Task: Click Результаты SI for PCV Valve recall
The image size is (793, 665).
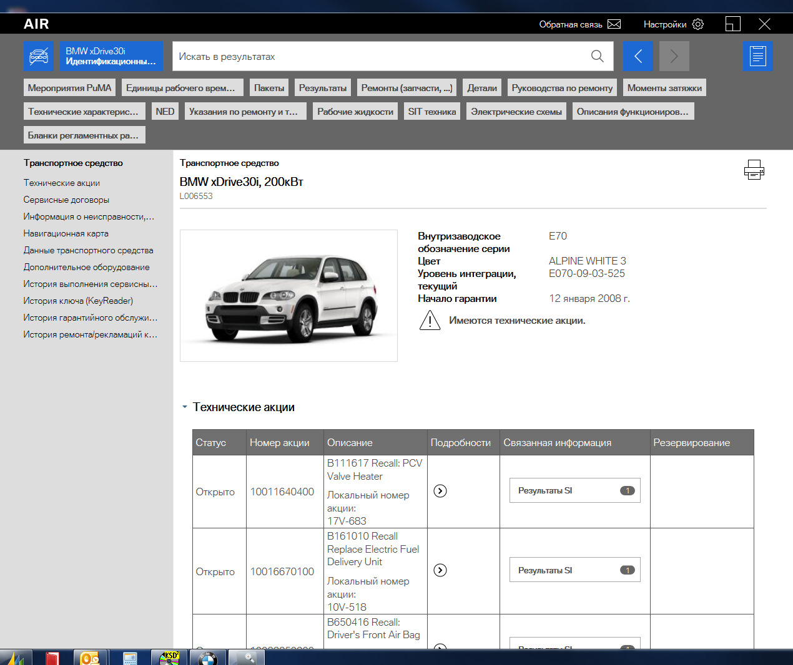Action: pos(574,491)
